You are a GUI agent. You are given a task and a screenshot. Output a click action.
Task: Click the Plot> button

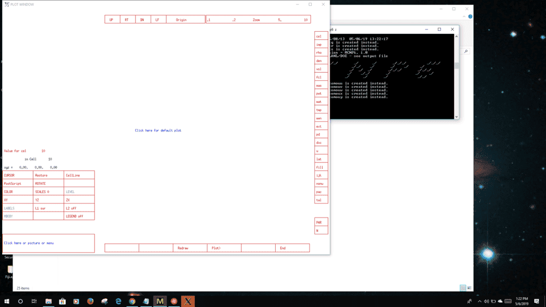[x=224, y=248]
